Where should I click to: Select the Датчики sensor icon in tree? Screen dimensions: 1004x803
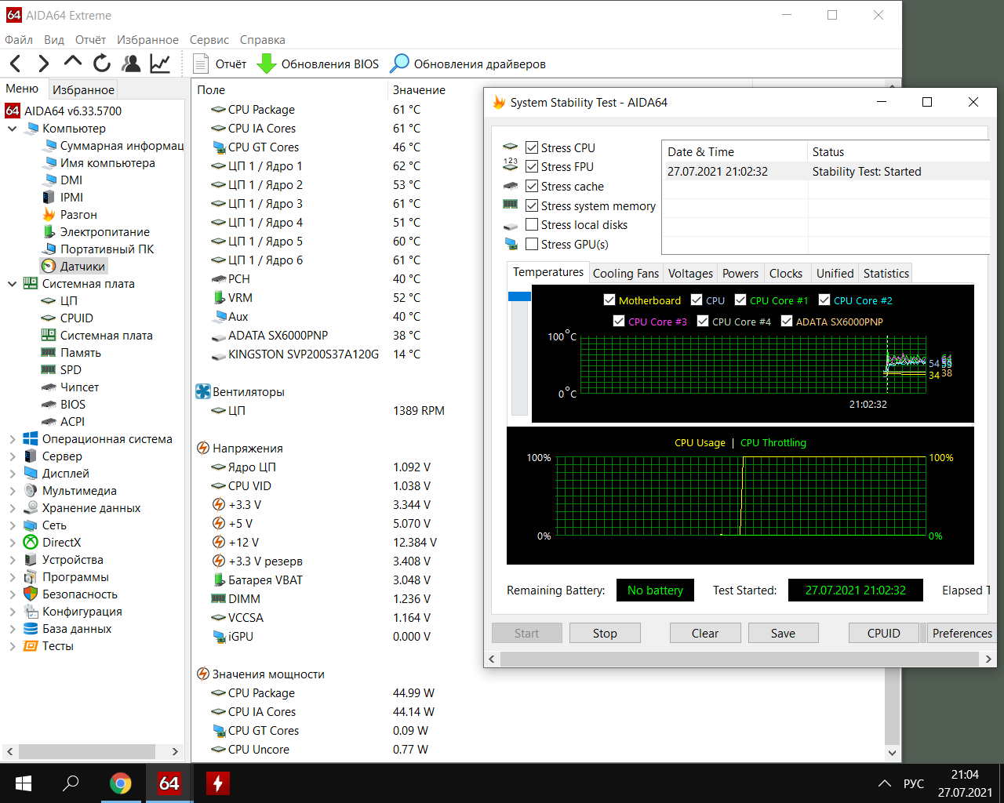click(49, 267)
